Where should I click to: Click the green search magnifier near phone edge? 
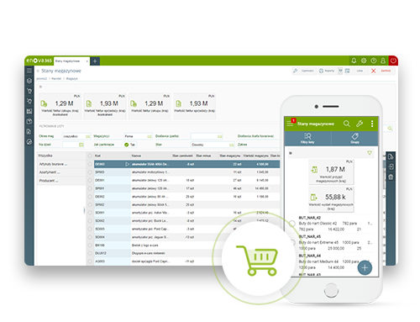pyautogui.click(x=390, y=129)
